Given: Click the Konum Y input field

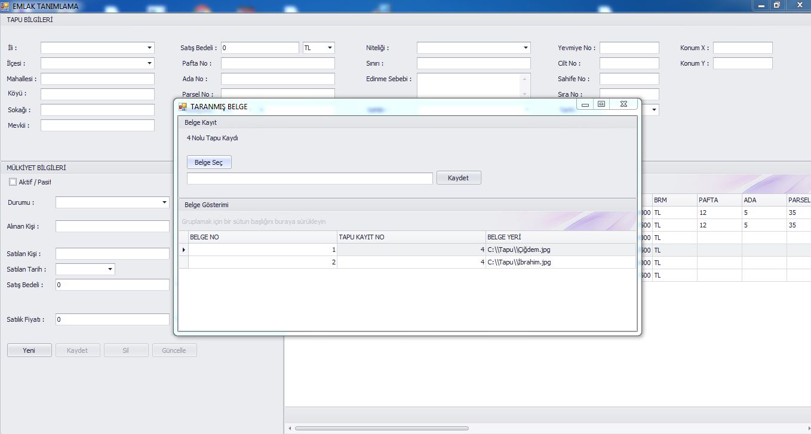Looking at the screenshot, I should [x=743, y=63].
